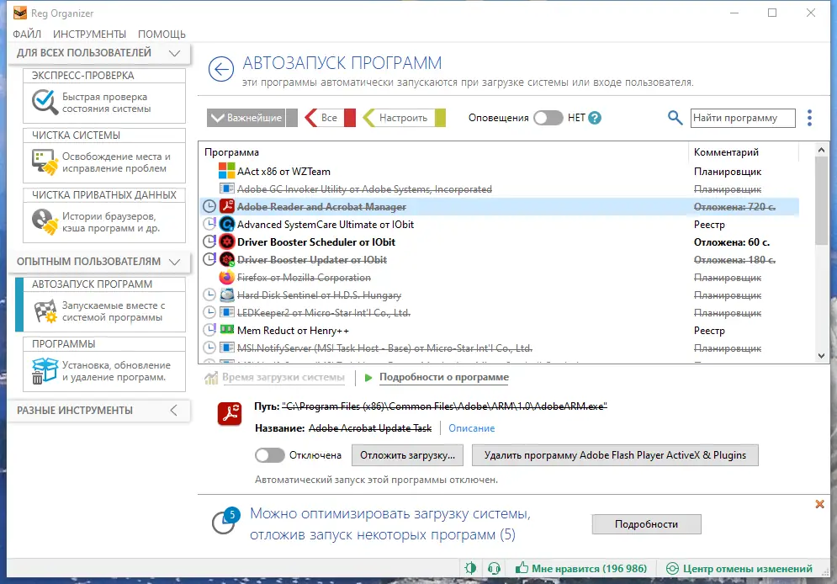The height and width of the screenshot is (584, 837).
Task: Click Удалить программу Adobe Flash Player button
Action: pos(615,455)
